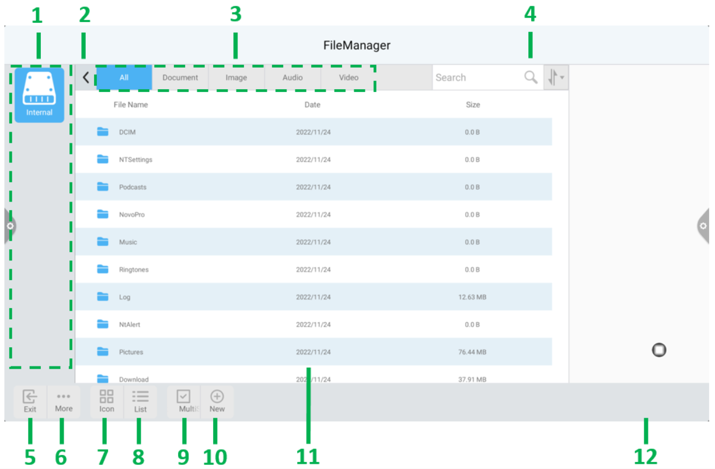715x469 pixels.
Task: Click into the Search input field
Action: pos(477,77)
